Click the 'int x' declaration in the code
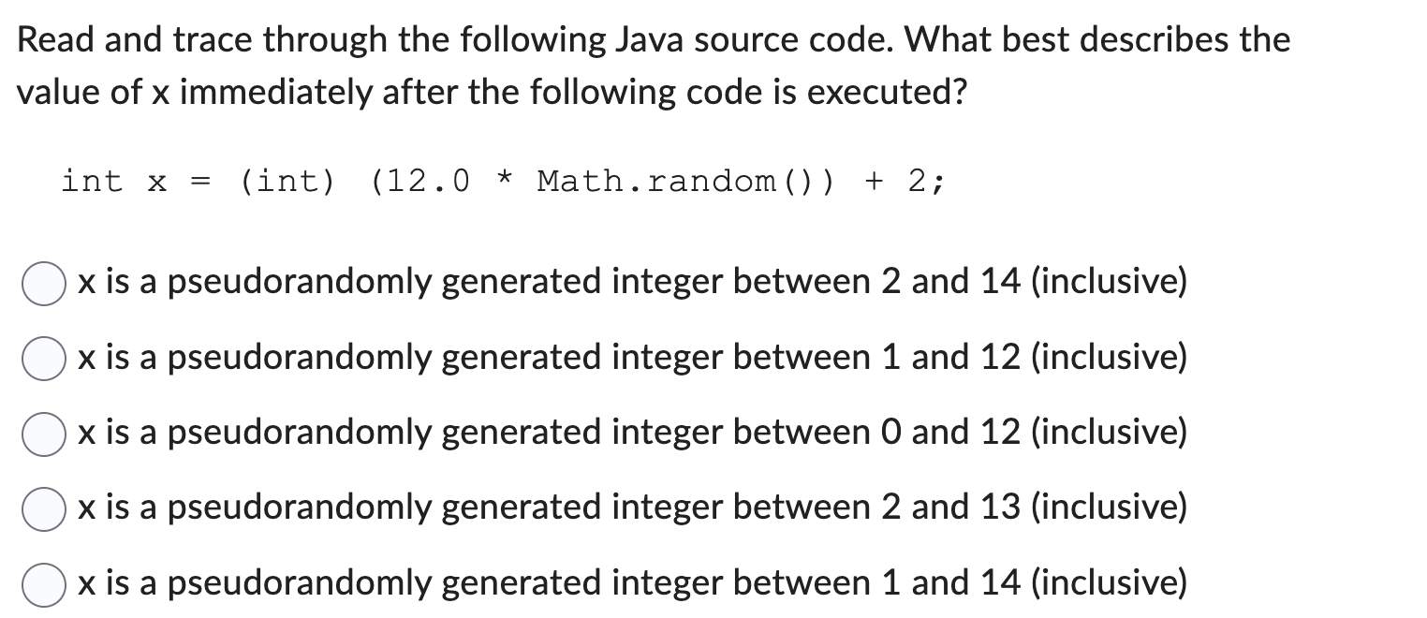Viewport: 1427px width, 618px height. click(113, 181)
